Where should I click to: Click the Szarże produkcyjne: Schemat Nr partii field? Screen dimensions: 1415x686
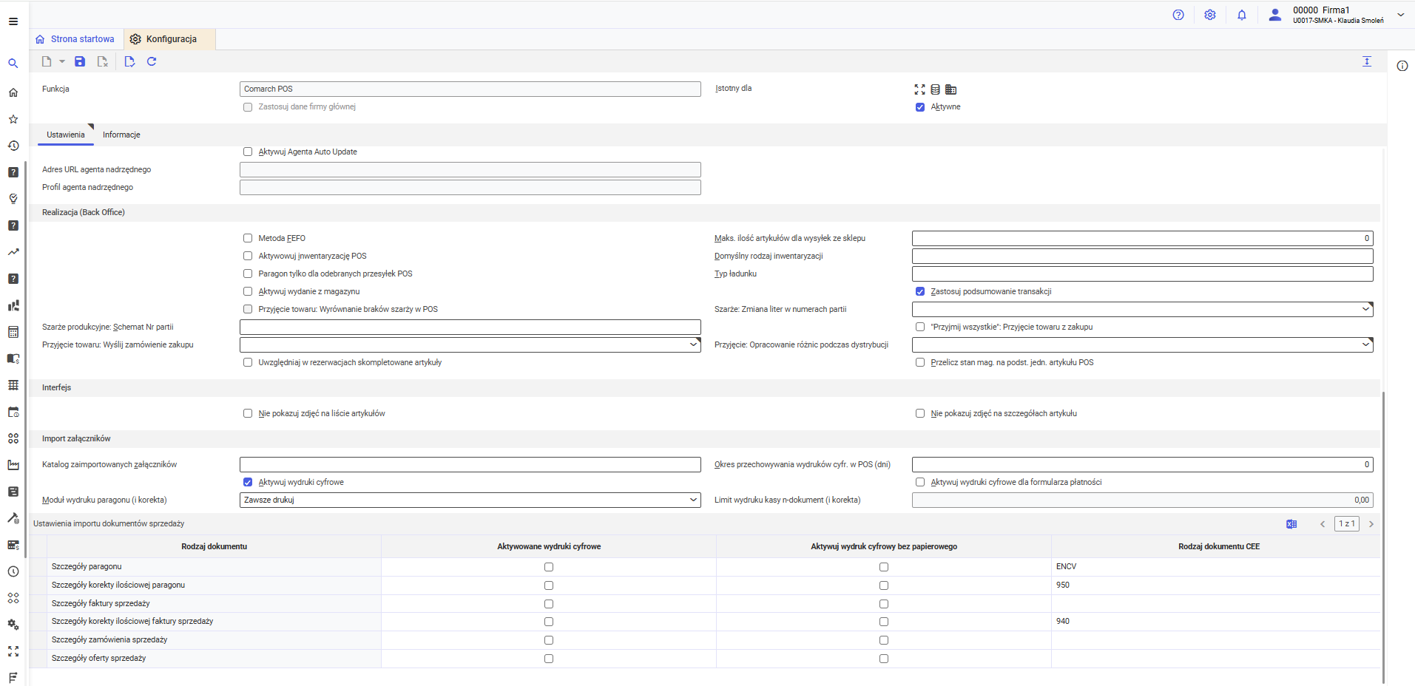470,327
